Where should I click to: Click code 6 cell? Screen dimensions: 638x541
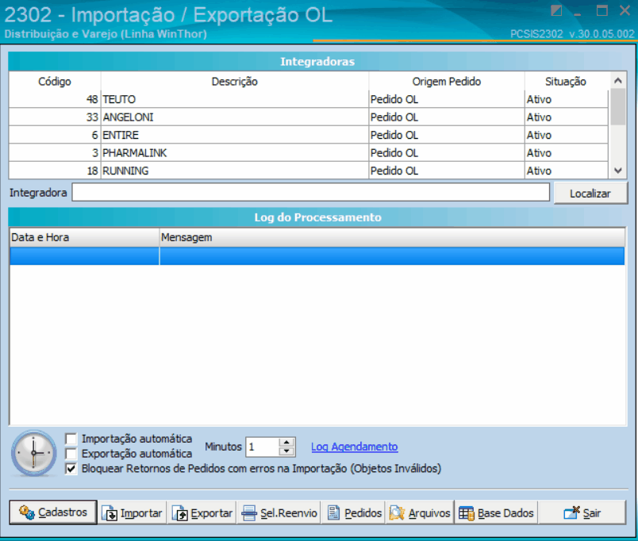click(x=55, y=135)
